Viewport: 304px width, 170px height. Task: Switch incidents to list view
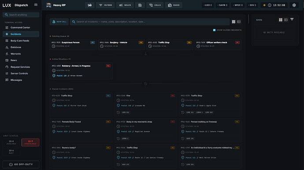239,22
